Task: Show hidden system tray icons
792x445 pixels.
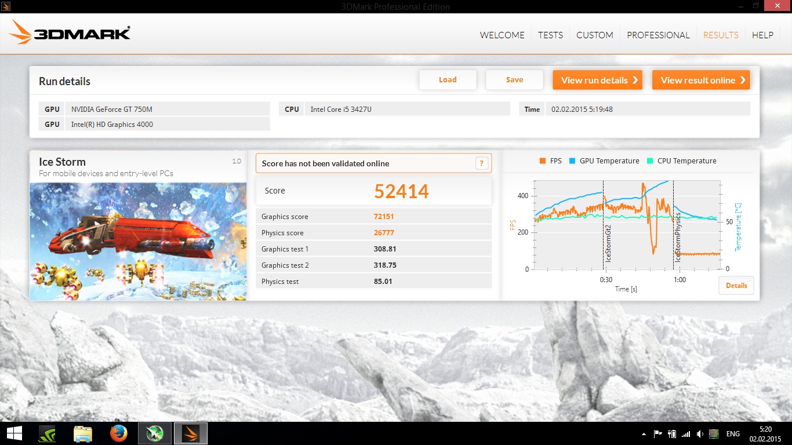Action: pos(644,434)
